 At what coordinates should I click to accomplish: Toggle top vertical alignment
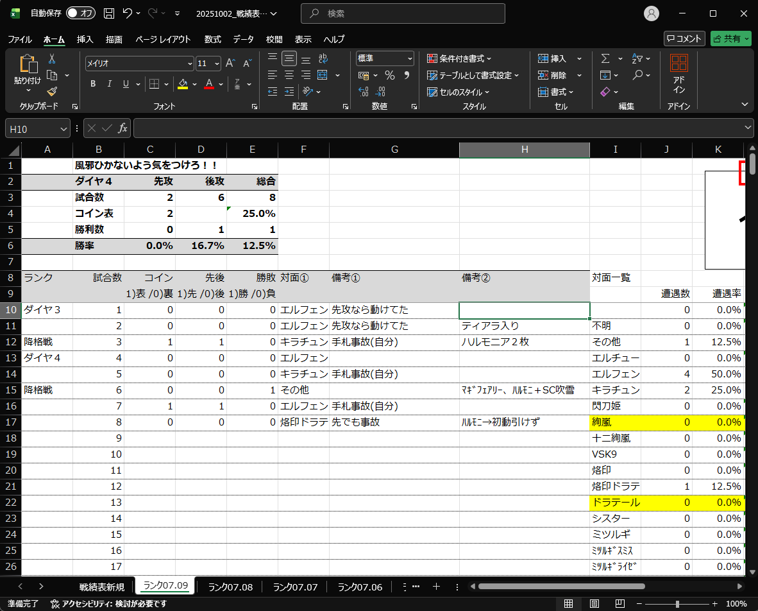point(273,58)
